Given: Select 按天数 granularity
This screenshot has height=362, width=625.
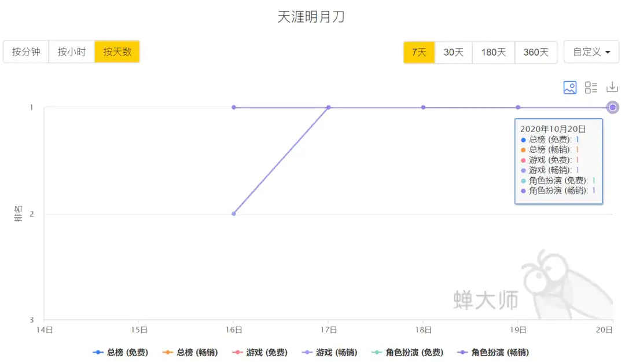Looking at the screenshot, I should (117, 52).
